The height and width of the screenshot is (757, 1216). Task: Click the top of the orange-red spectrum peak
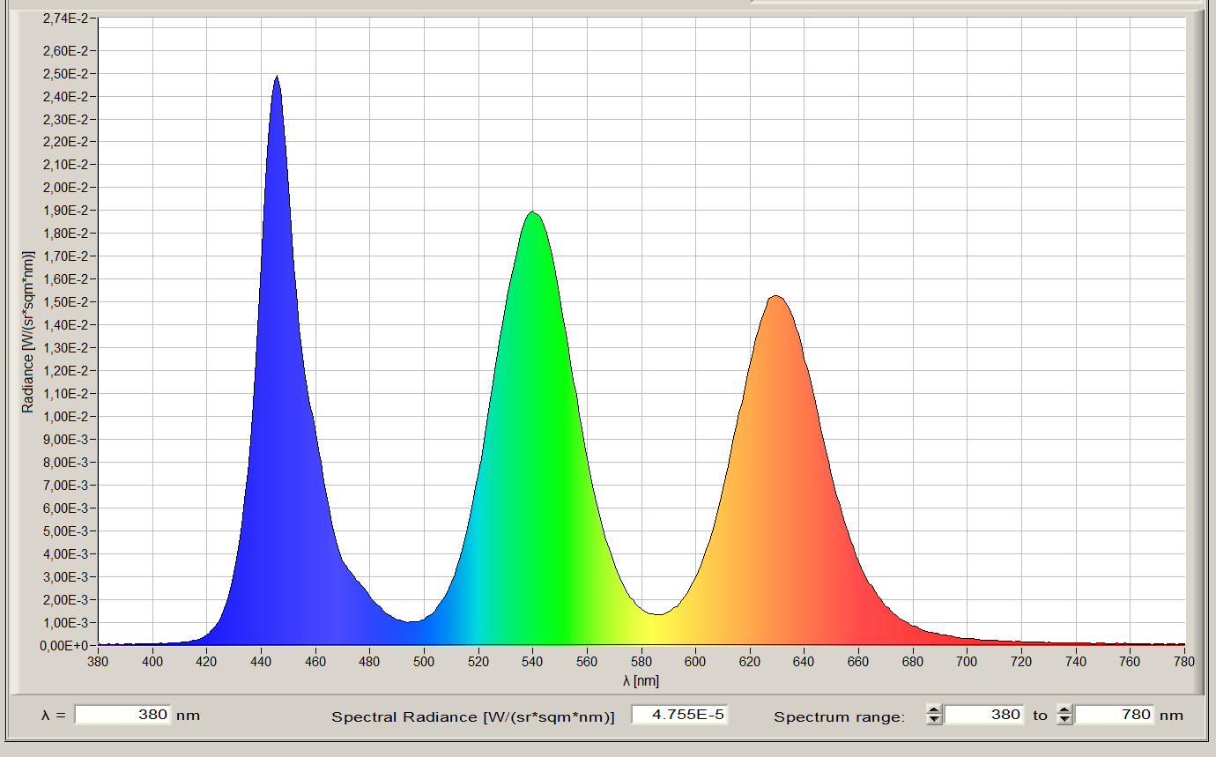(x=775, y=297)
